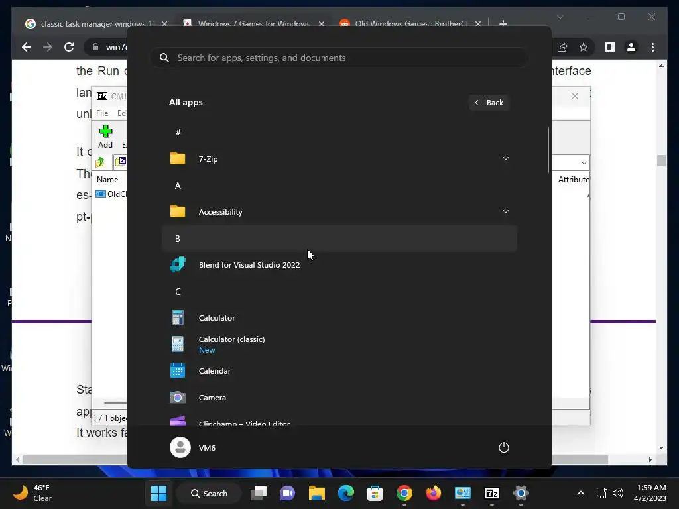Open the 7-Zip folder icon in All apps
The height and width of the screenshot is (509, 679).
click(x=178, y=159)
